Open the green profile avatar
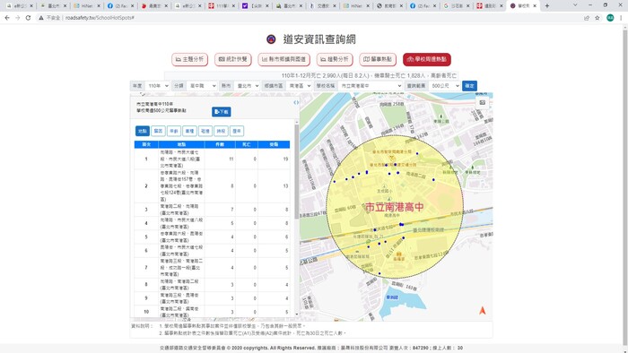Image resolution: width=628 pixels, height=353 pixels. click(x=610, y=18)
